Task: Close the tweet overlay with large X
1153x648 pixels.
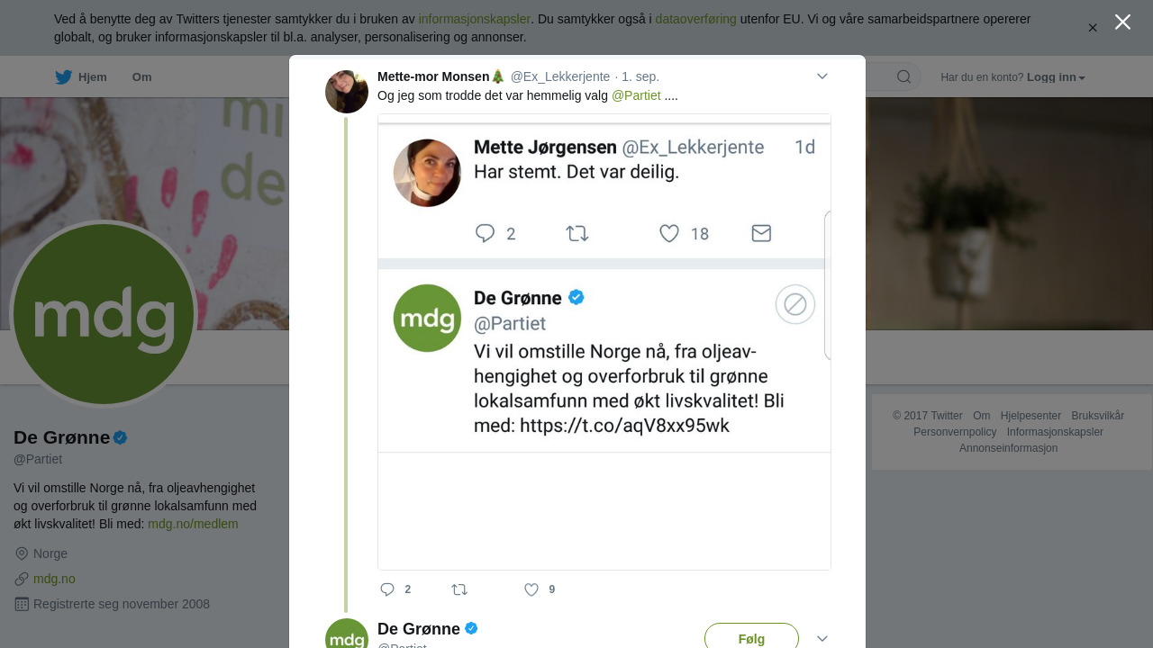Action: pyautogui.click(x=1122, y=22)
